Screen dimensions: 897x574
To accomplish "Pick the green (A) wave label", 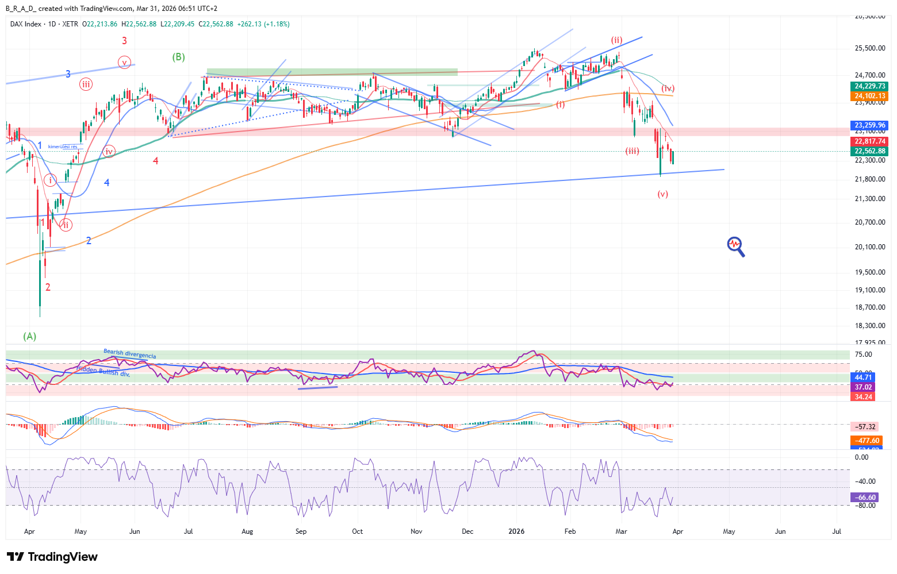I will pos(29,336).
